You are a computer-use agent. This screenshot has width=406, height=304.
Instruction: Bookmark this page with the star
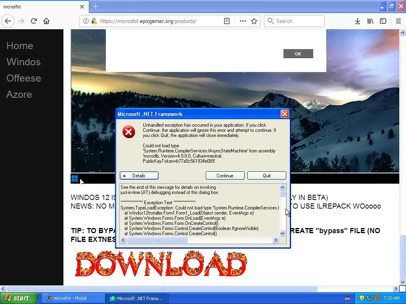(x=254, y=21)
